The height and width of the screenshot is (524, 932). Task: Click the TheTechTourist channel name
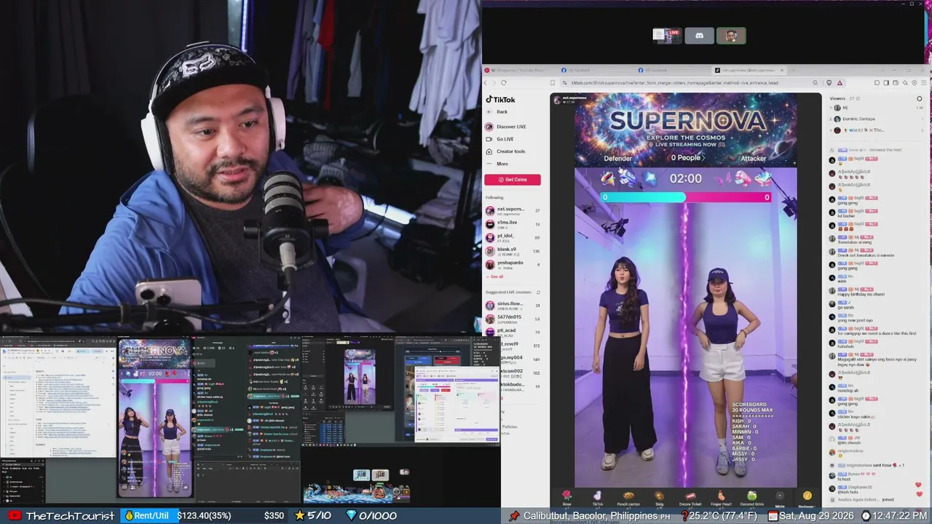click(70, 516)
